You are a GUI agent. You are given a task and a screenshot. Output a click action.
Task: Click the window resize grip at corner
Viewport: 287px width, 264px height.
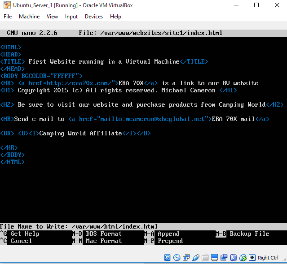(x=285, y=260)
